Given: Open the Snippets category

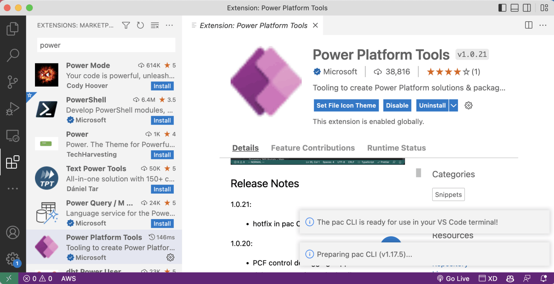Looking at the screenshot, I should (x=448, y=195).
